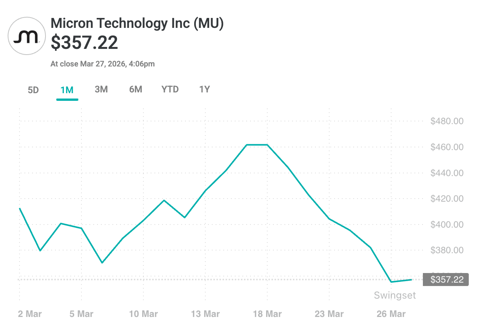The height and width of the screenshot is (333, 481).
Task: Click the $480.00 axis label
Action: click(447, 121)
